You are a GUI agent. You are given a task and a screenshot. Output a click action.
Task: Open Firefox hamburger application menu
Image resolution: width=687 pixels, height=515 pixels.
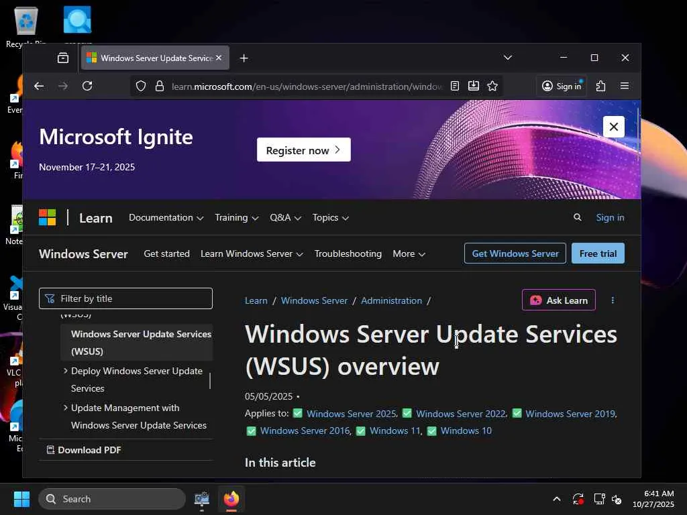[x=625, y=86]
